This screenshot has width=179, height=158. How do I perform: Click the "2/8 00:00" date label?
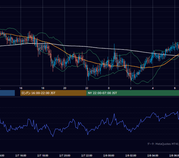pyautogui.click(x=109, y=155)
